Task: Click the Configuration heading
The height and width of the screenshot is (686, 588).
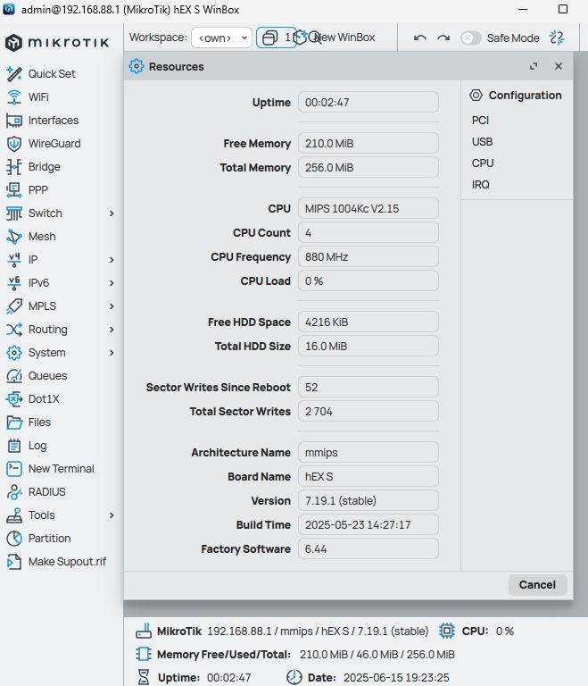Action: click(525, 96)
